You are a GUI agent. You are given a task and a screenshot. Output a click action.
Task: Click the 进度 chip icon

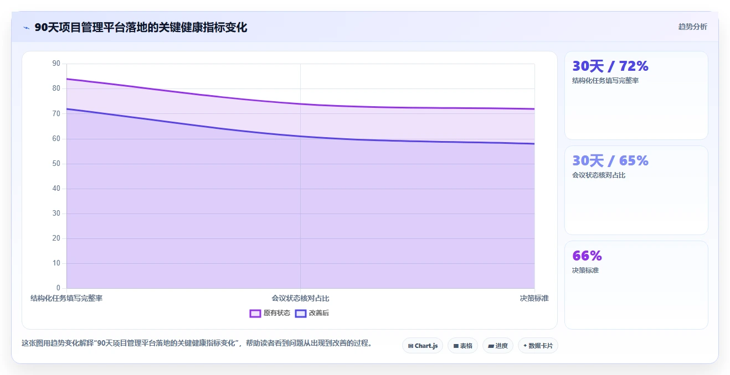click(x=491, y=346)
